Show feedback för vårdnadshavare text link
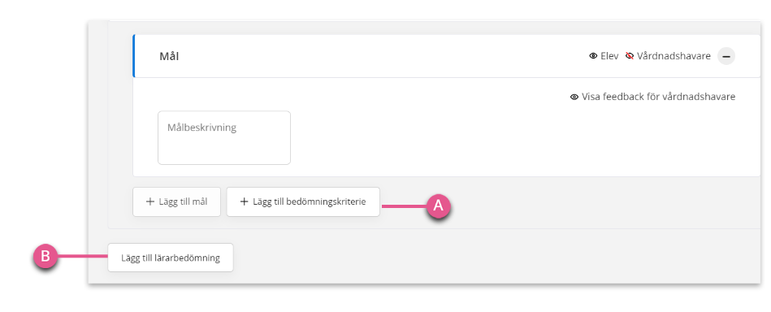Viewport: 771px width, 312px height. (x=658, y=97)
